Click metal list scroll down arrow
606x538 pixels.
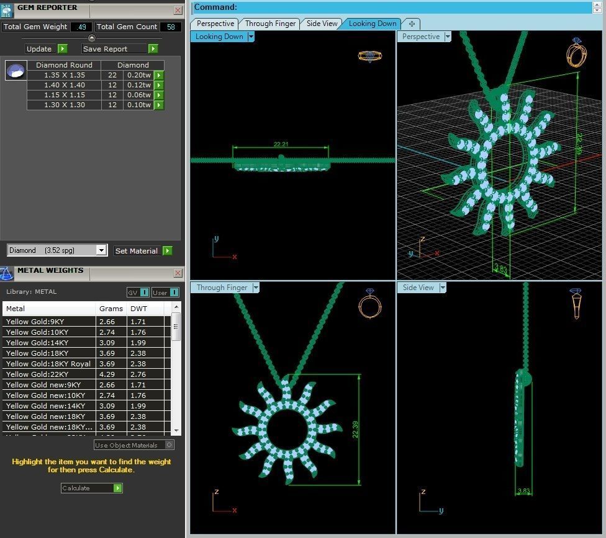point(176,430)
